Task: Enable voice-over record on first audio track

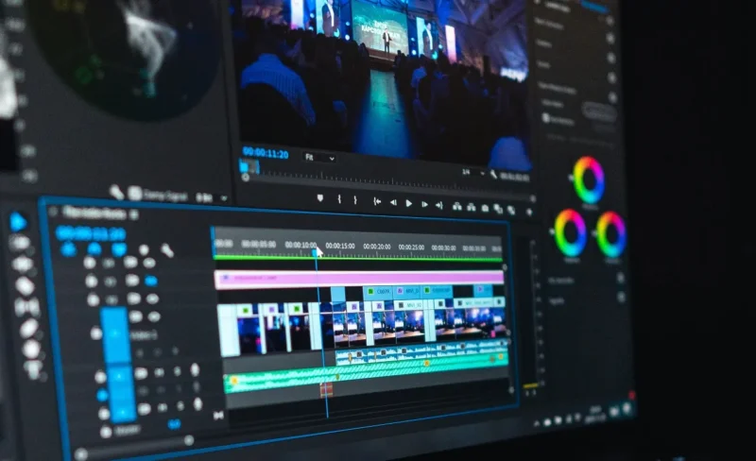Action: coord(195,370)
